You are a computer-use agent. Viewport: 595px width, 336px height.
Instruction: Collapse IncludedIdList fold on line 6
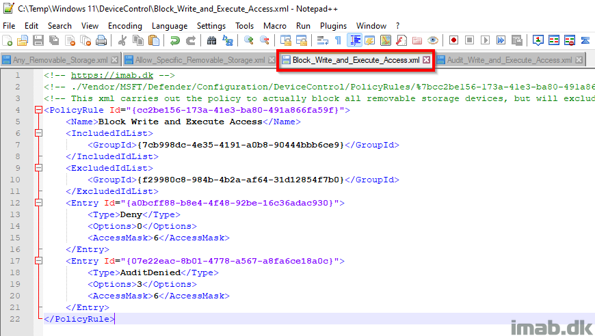(38, 133)
